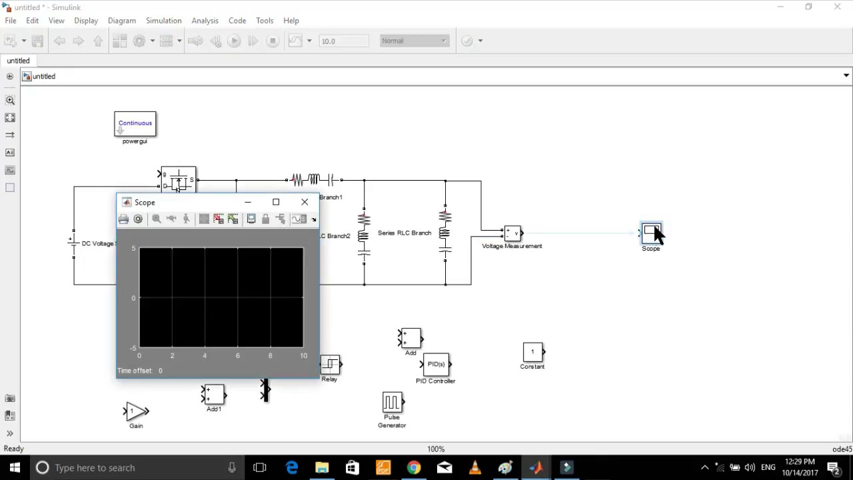Click the simulation stop time field 10.0
This screenshot has height=480, width=853.
(344, 41)
